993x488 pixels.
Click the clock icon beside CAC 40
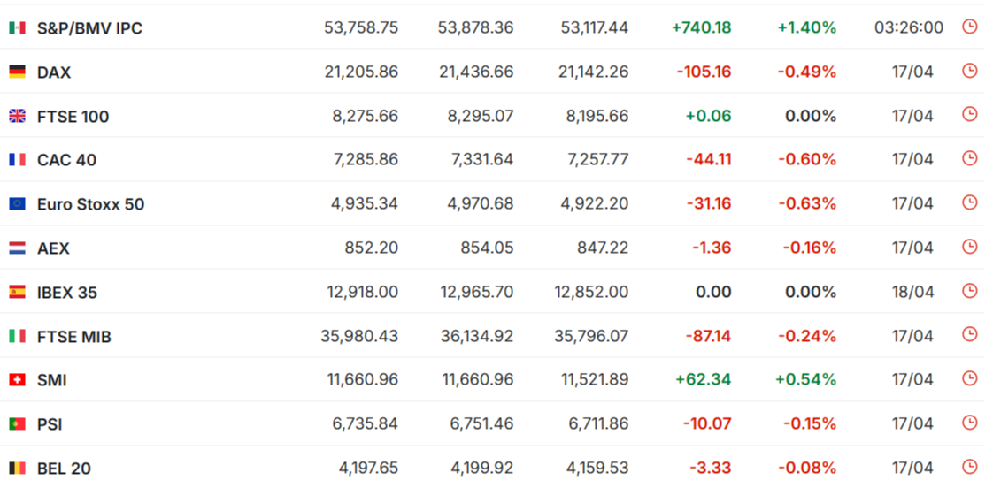pos(970,158)
